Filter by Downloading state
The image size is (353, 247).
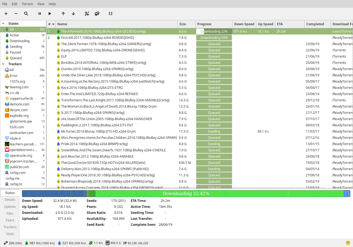(x=23, y=41)
